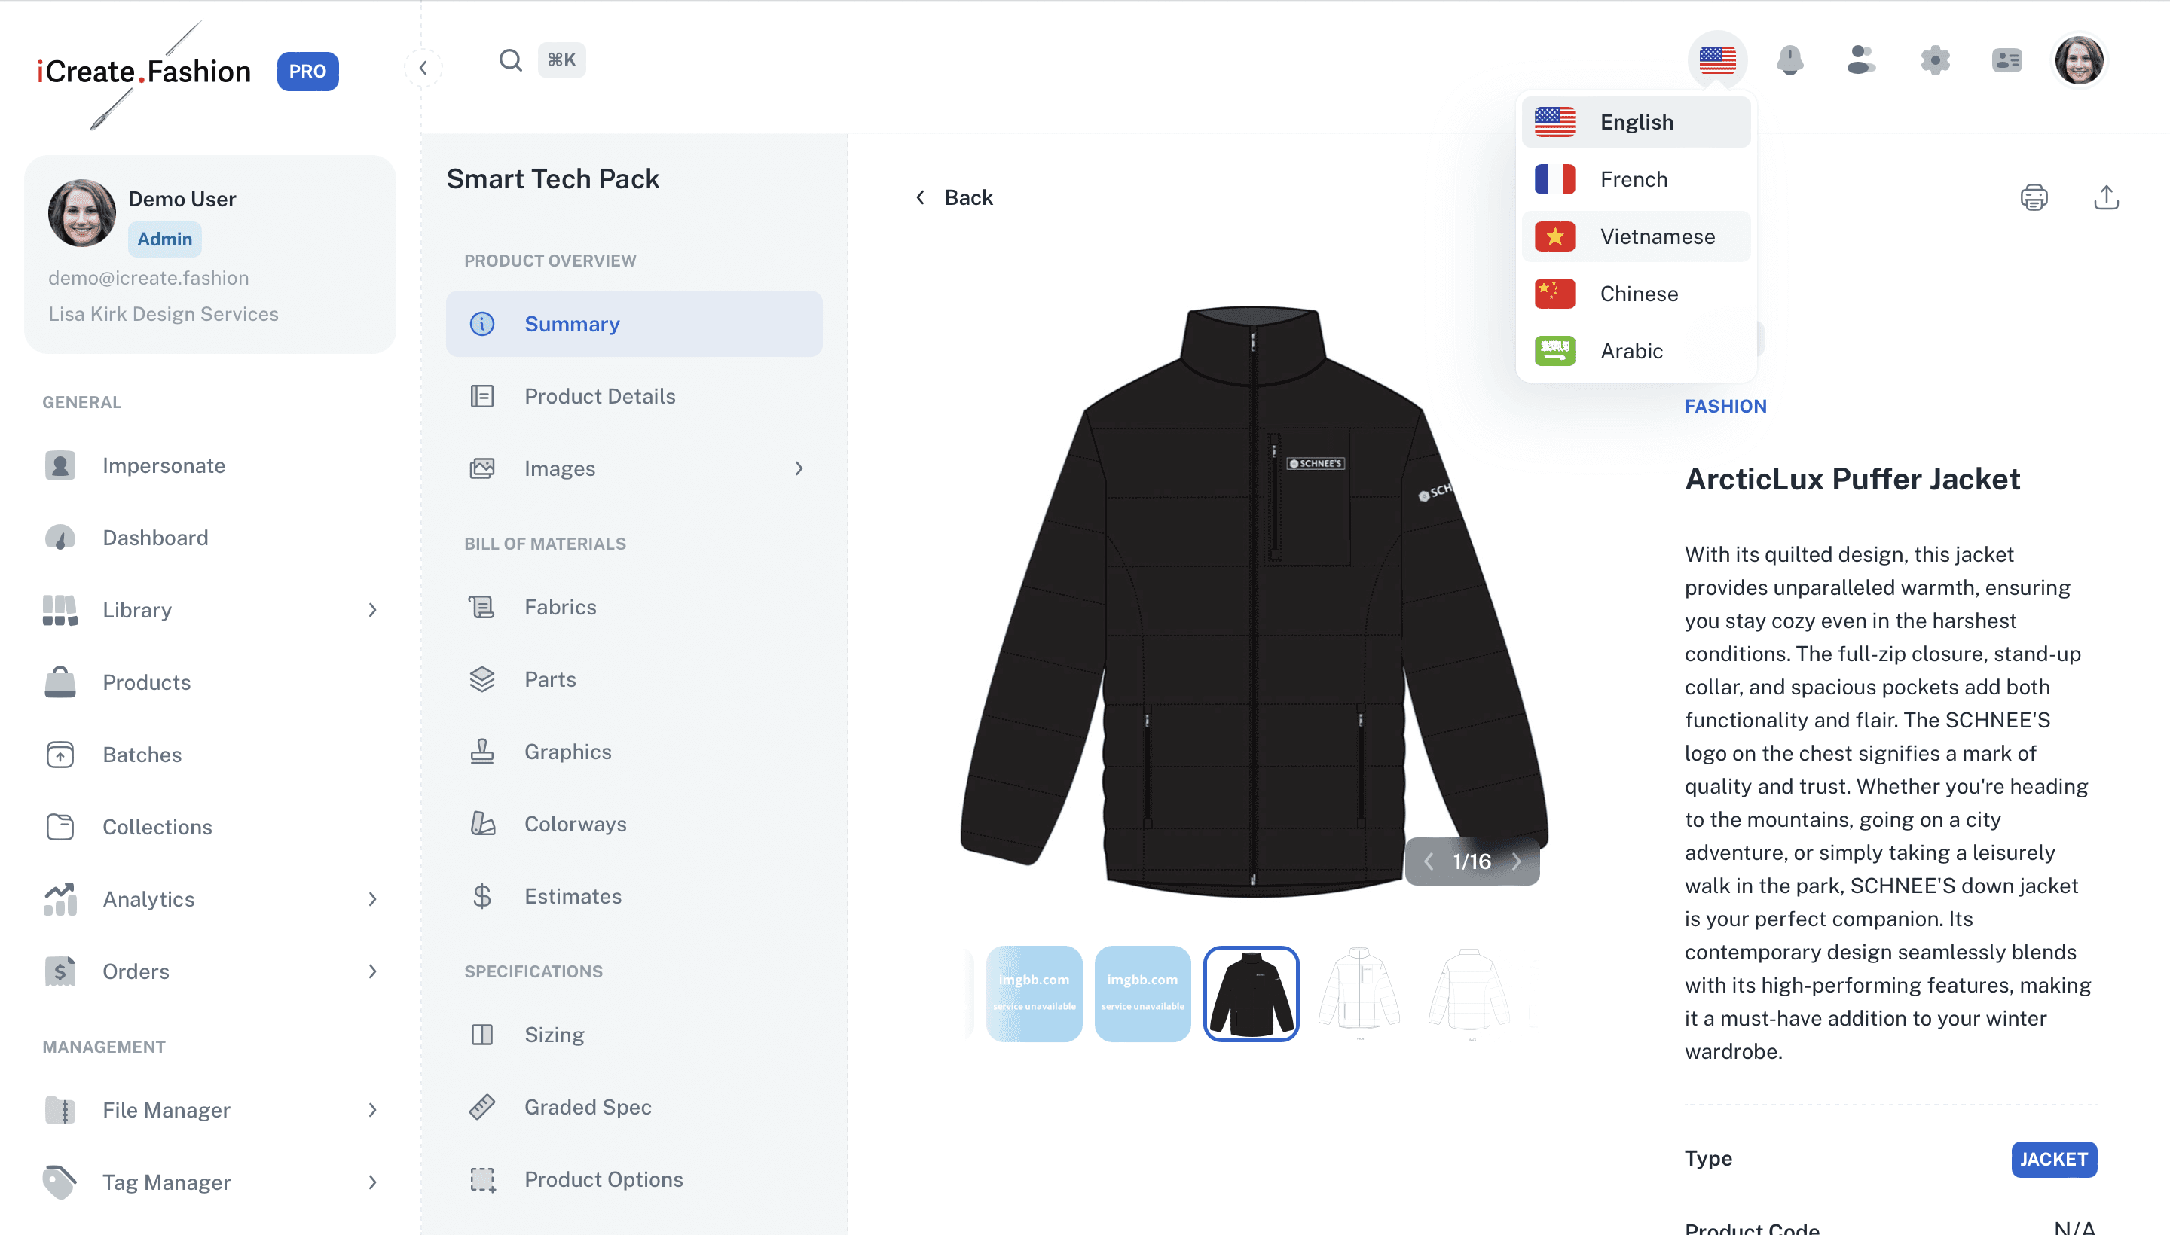Click the print icon
Viewport: 2170px width, 1235px height.
click(2034, 197)
